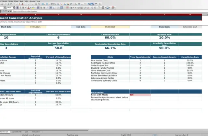Click the Rows with Alerts value 500
Viewport: 208px width, 136px height.
pos(140,95)
